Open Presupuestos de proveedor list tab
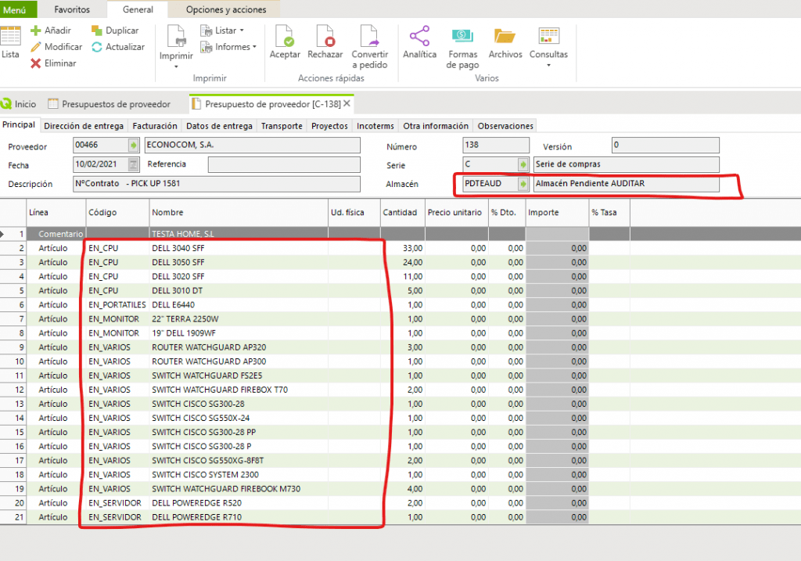This screenshot has width=801, height=561. (110, 104)
